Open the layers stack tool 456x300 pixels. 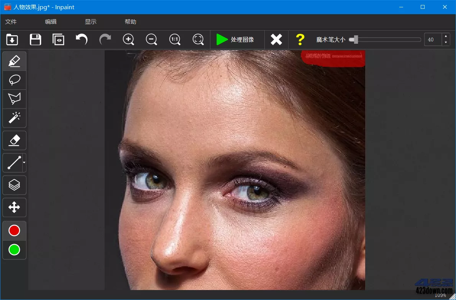coord(14,185)
